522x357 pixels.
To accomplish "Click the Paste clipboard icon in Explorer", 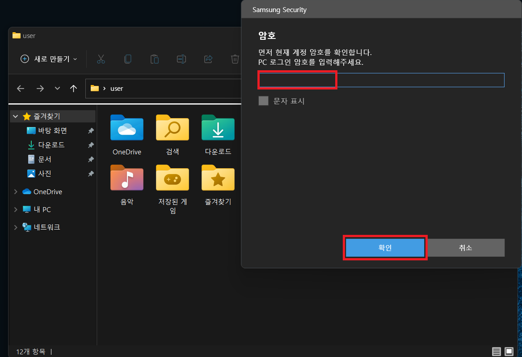I will click(x=155, y=59).
